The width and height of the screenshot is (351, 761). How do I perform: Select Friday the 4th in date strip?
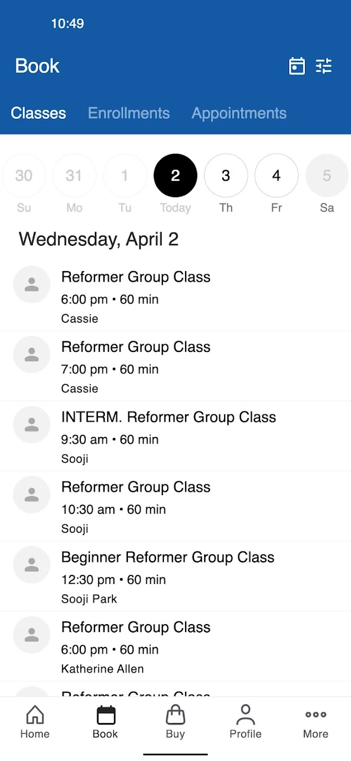coord(276,175)
